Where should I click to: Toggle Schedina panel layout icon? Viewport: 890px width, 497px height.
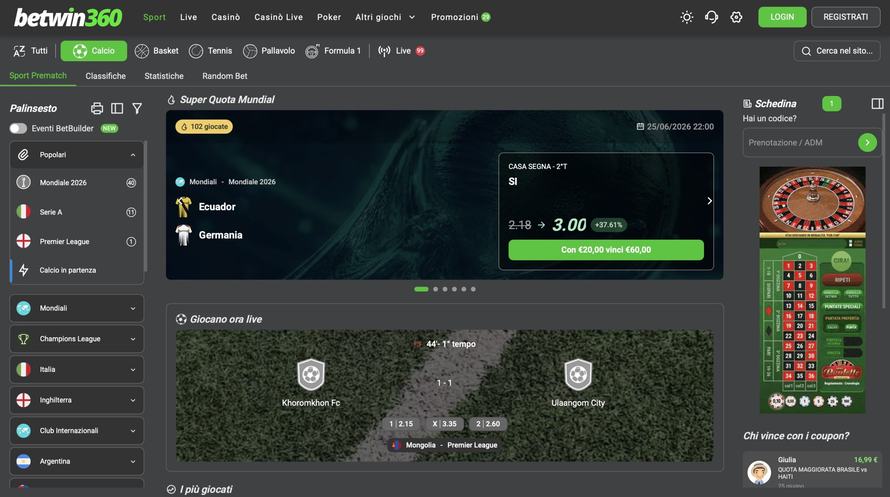click(877, 103)
